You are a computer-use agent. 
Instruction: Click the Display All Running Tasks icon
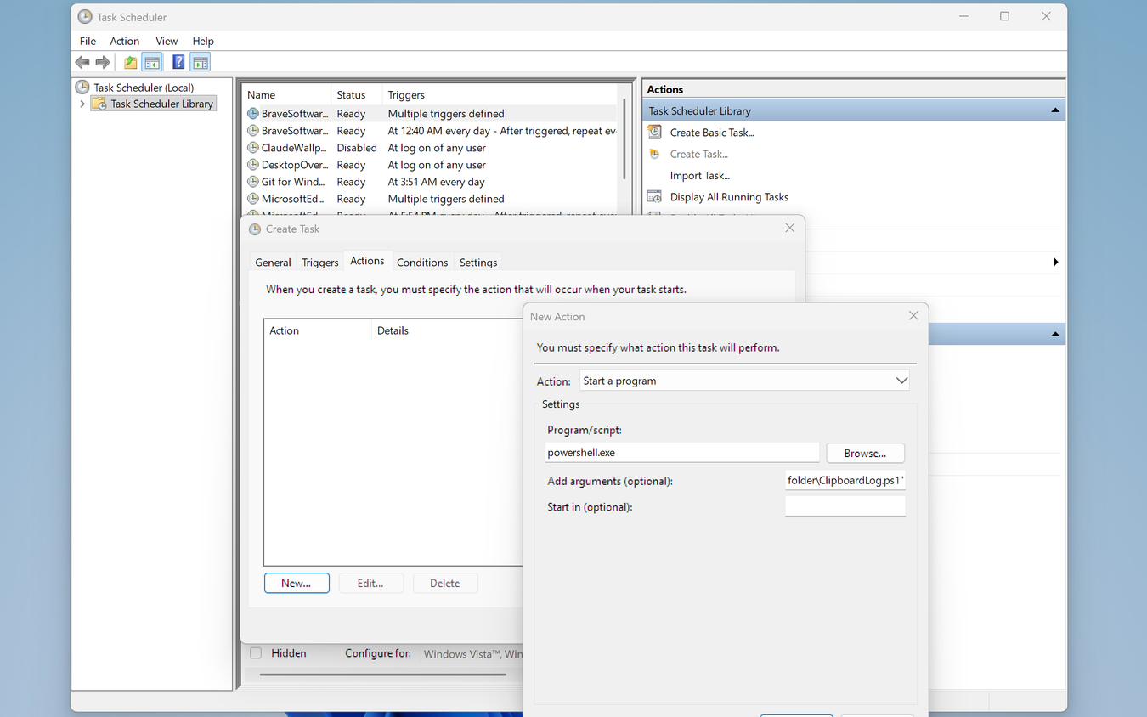pyautogui.click(x=654, y=196)
